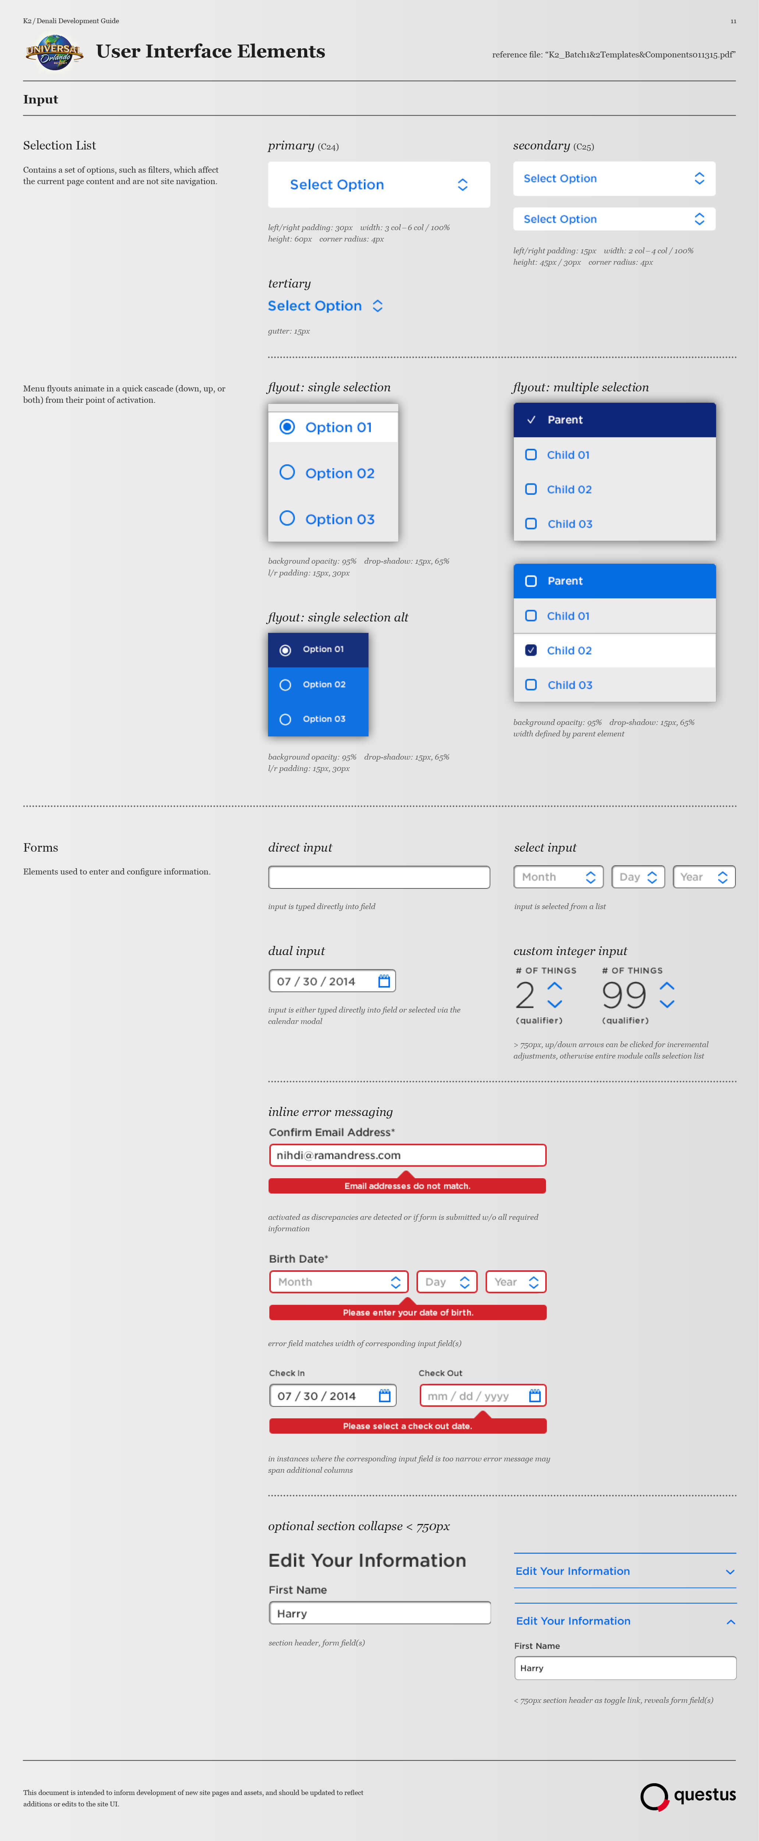The height and width of the screenshot is (1841, 759).
Task: Open the primary Select Option dropdown
Action: [x=379, y=184]
